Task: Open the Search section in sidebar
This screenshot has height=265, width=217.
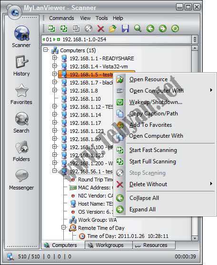Action: tap(21, 123)
